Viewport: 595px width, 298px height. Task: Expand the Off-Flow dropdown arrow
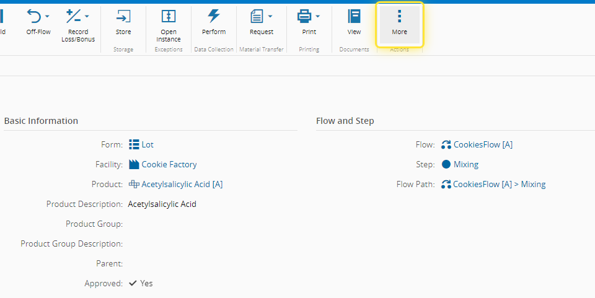[47, 16]
